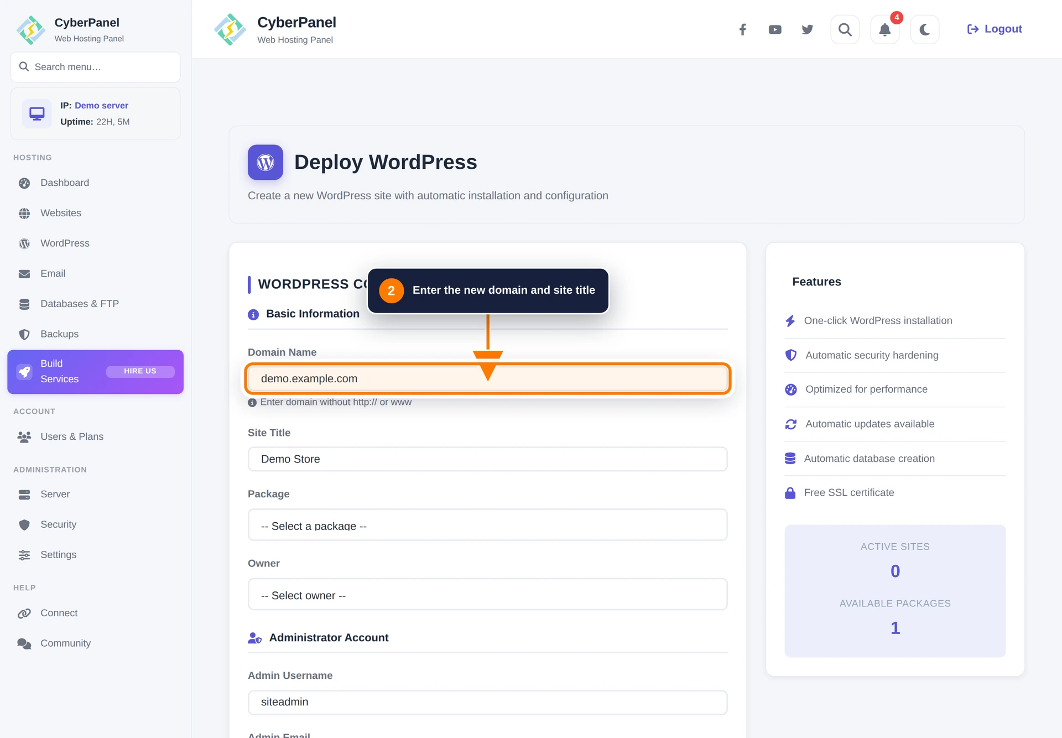This screenshot has height=738, width=1062.
Task: Open the Backups menu item
Action: pyautogui.click(x=95, y=334)
